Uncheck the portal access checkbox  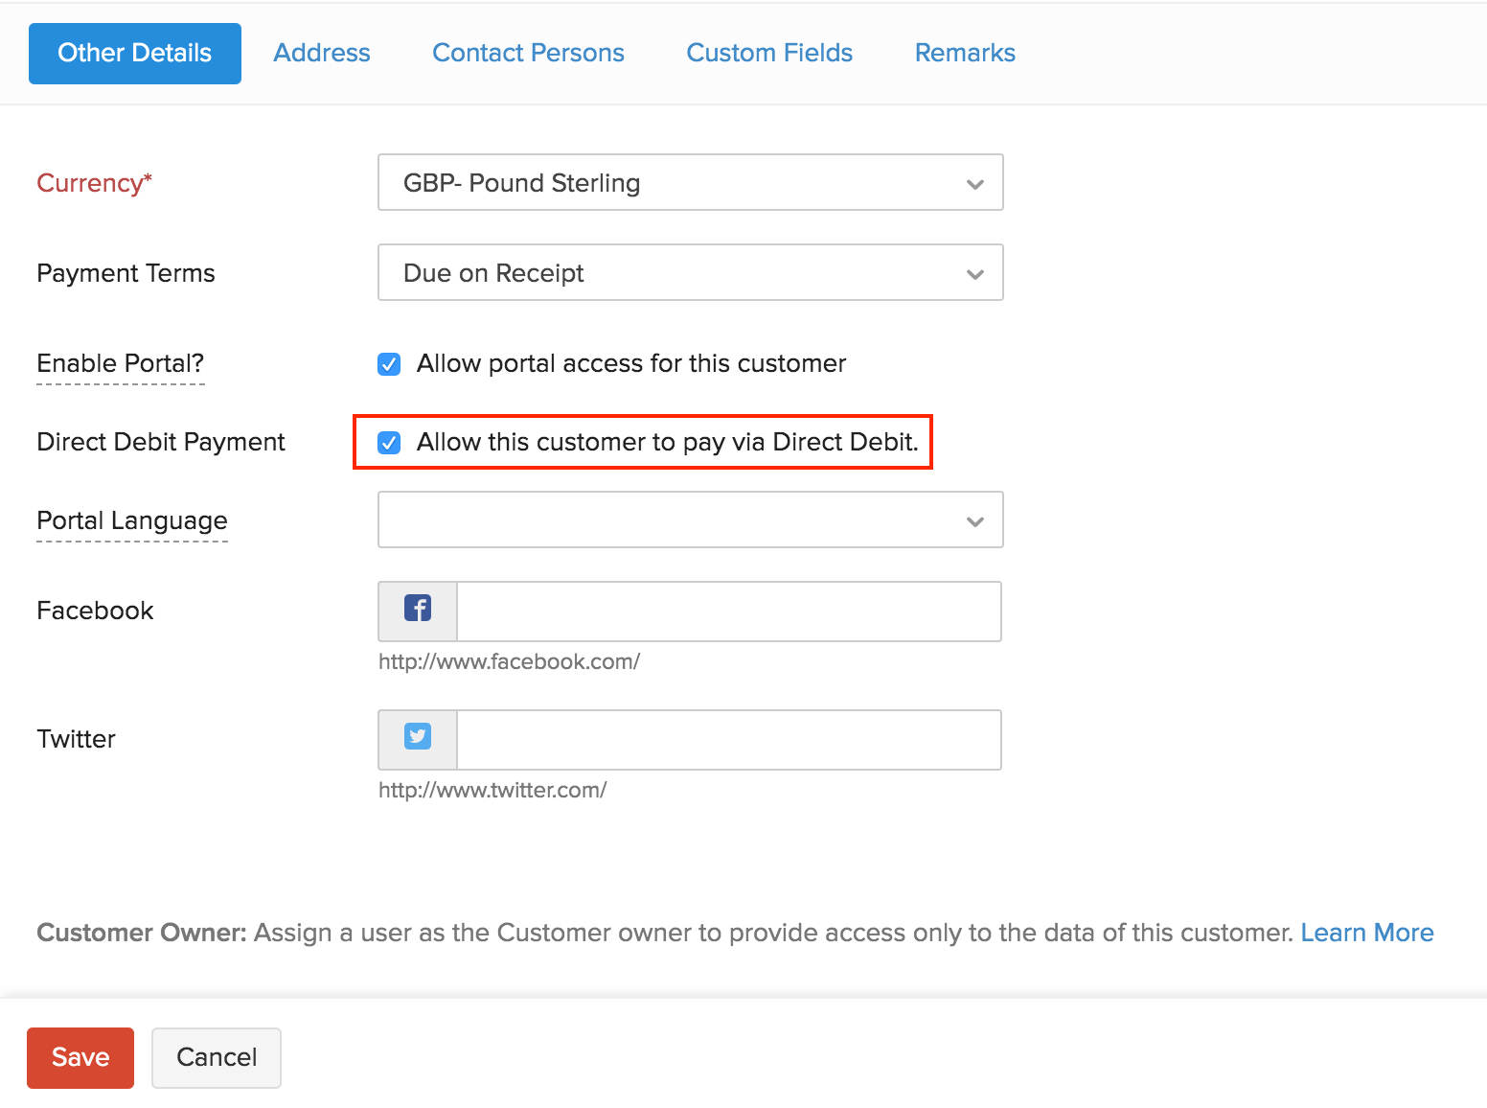[x=389, y=364]
